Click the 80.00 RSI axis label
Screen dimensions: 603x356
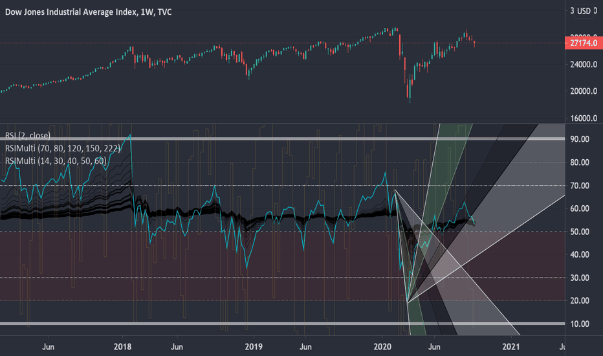point(580,162)
